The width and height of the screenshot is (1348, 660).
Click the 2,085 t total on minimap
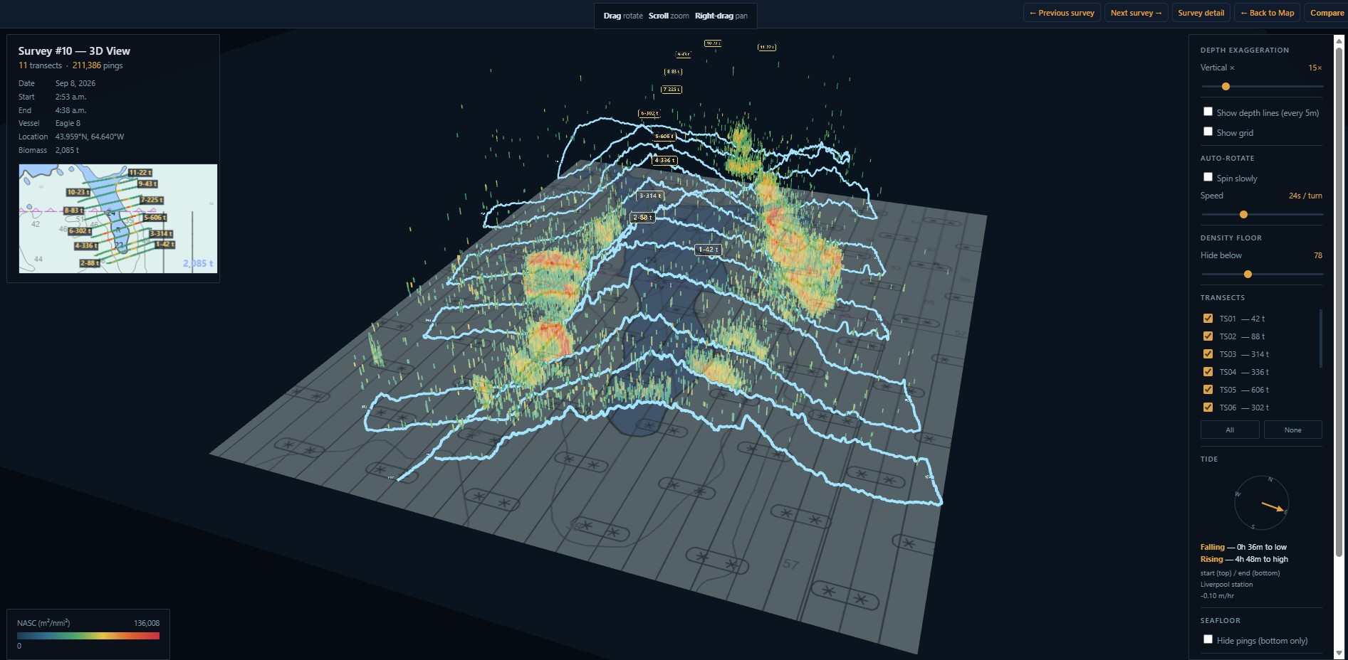tap(198, 263)
